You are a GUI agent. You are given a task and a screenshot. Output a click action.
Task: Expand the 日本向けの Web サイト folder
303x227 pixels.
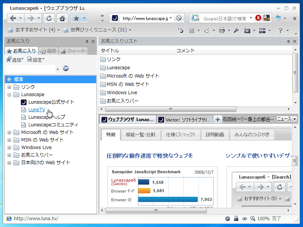(9, 163)
